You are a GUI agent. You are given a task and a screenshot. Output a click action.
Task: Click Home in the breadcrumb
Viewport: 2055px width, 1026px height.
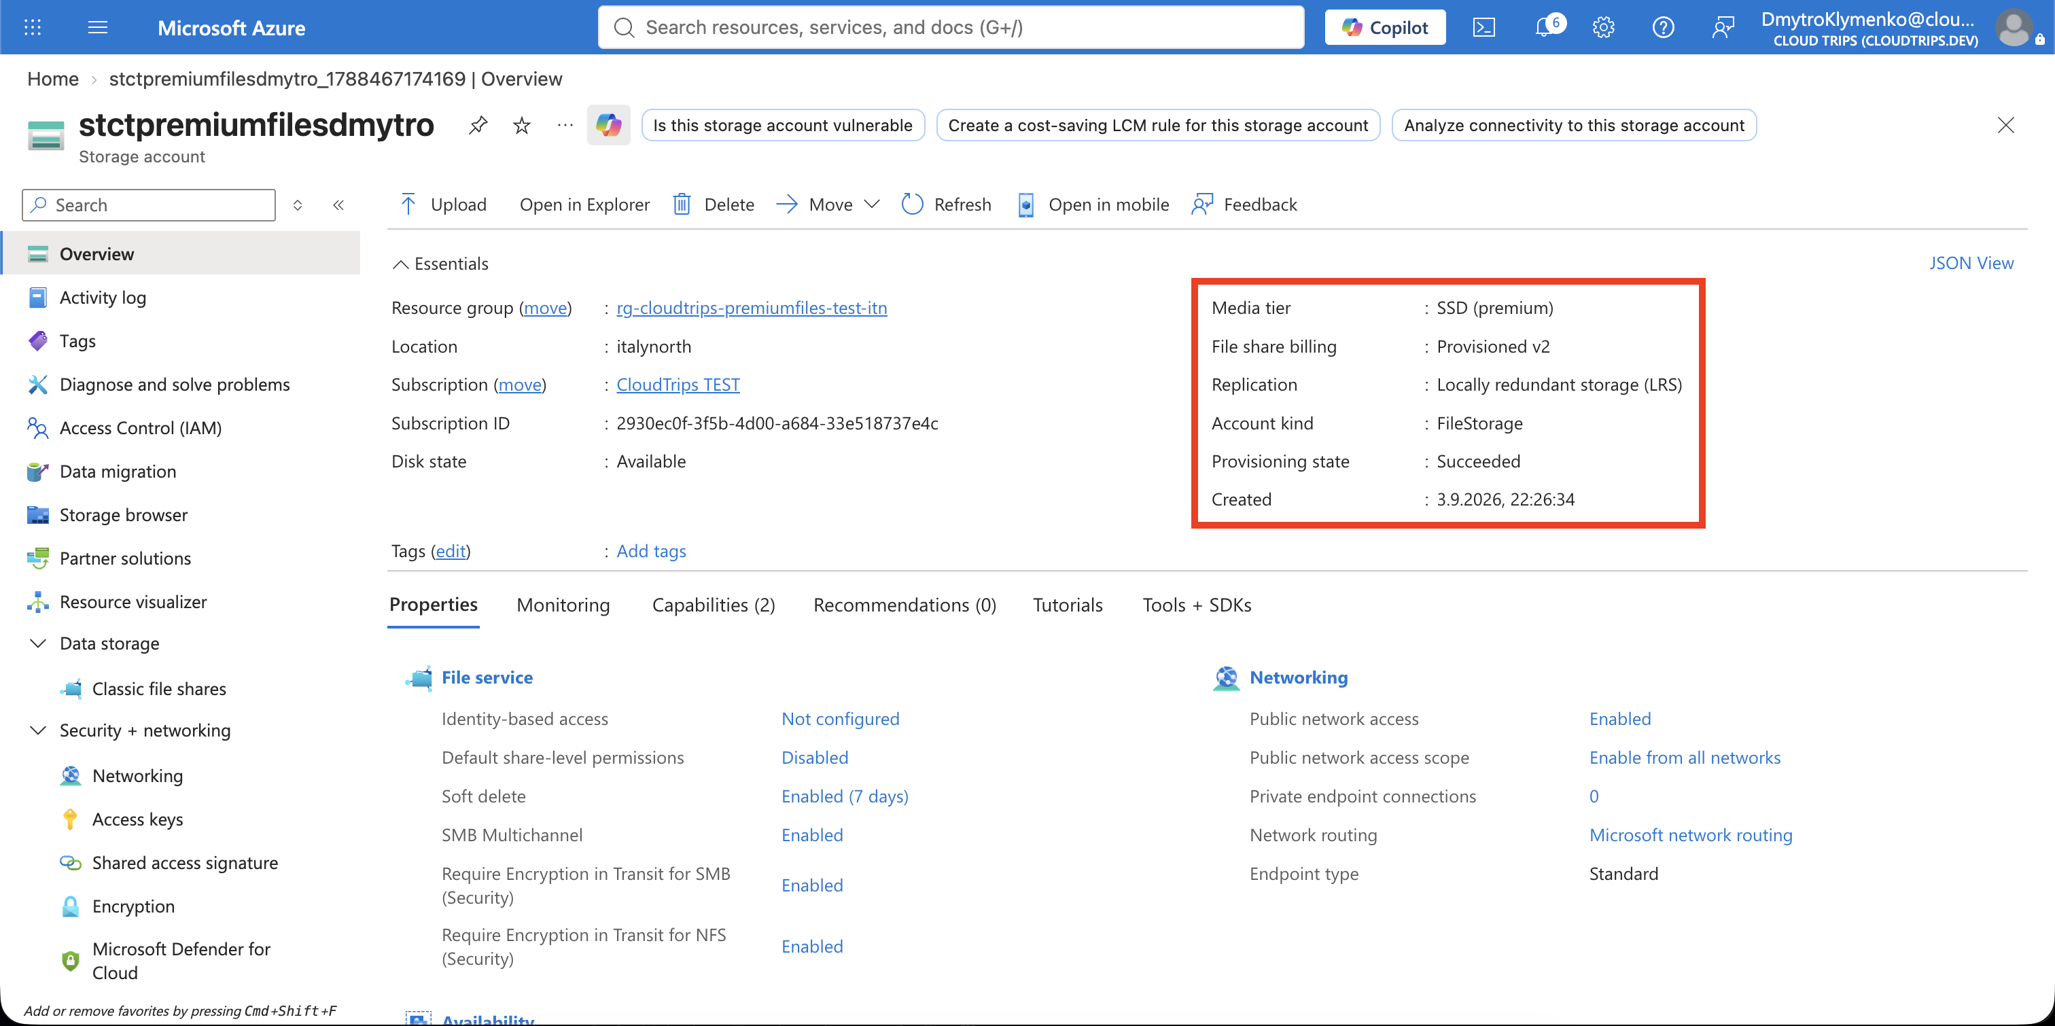[52, 79]
